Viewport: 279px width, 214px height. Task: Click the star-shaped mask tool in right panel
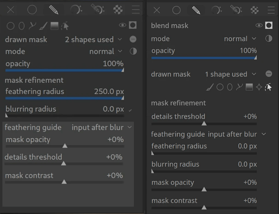click(x=259, y=87)
